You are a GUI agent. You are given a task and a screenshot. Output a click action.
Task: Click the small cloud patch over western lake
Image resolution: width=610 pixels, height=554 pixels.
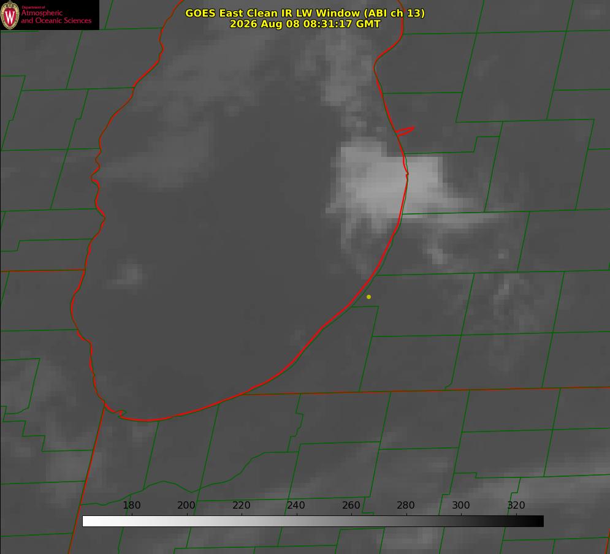pyautogui.click(x=131, y=274)
